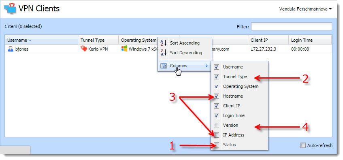Choose Sort Ascending from context menu
This screenshot has width=343, height=160.
185,43
